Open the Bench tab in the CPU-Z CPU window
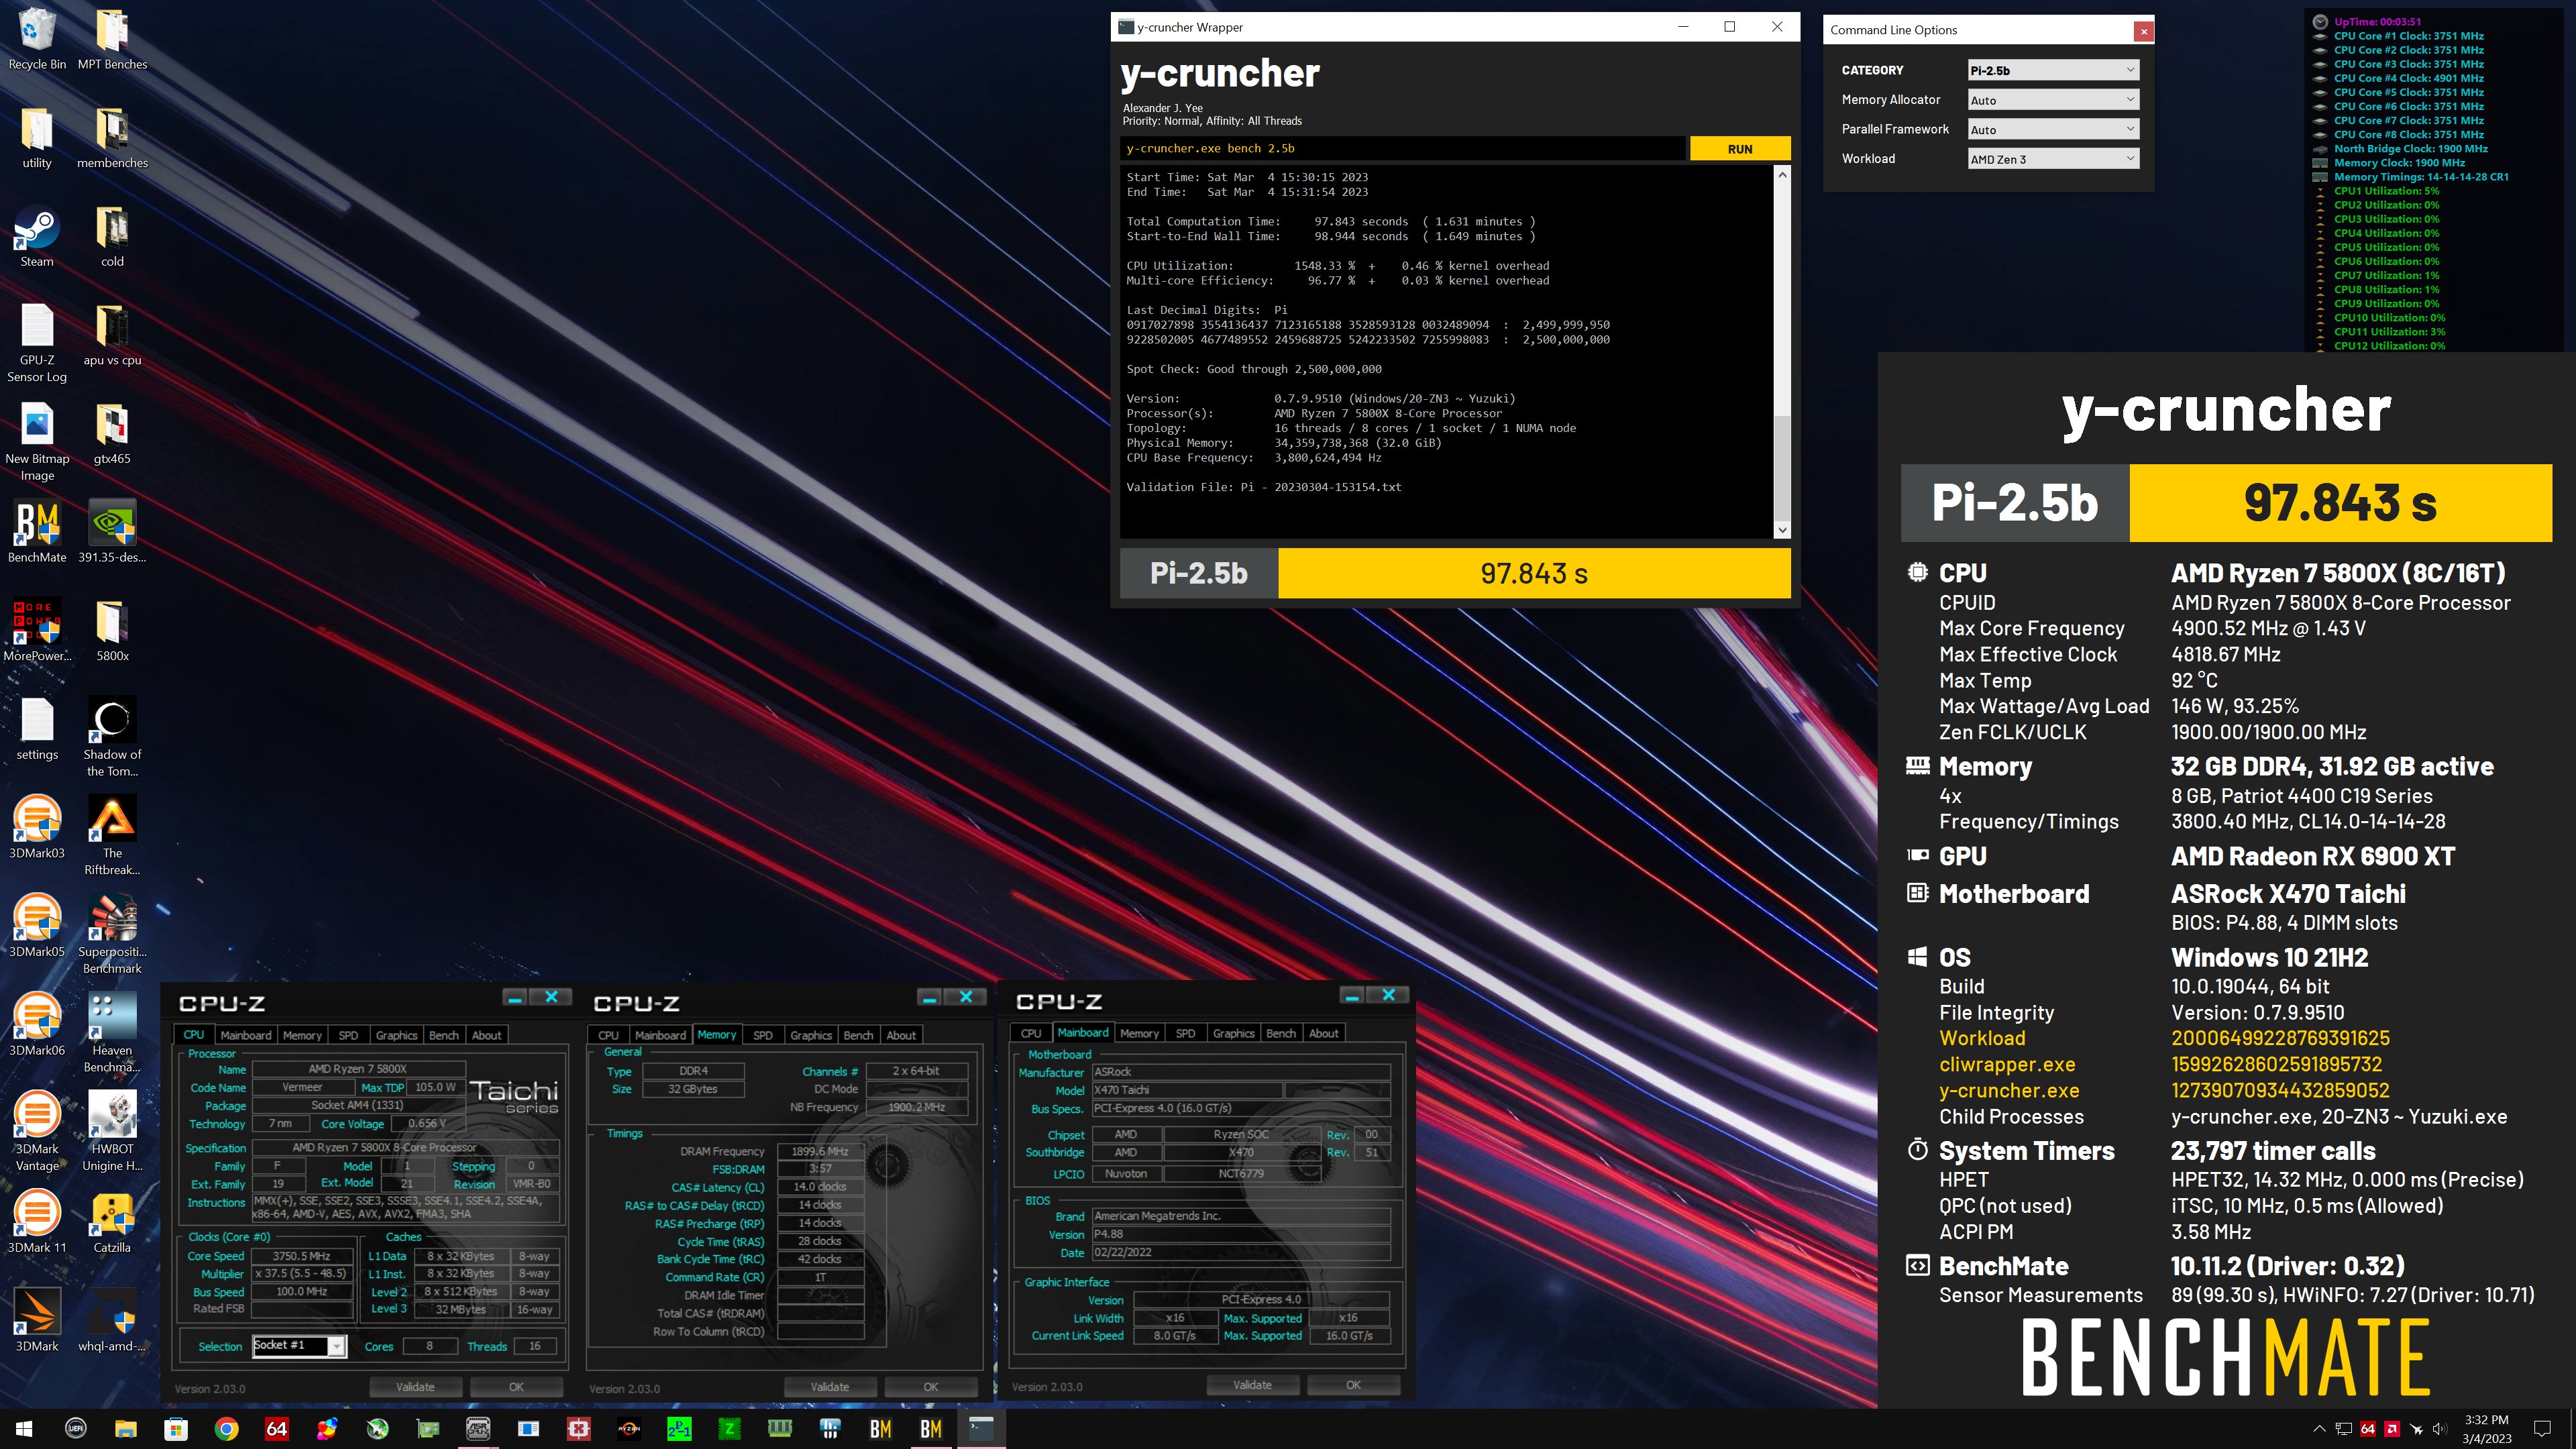The image size is (2576, 1449). click(x=444, y=1035)
